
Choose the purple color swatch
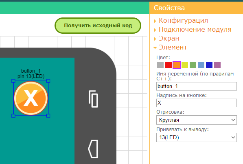[x=217, y=65]
